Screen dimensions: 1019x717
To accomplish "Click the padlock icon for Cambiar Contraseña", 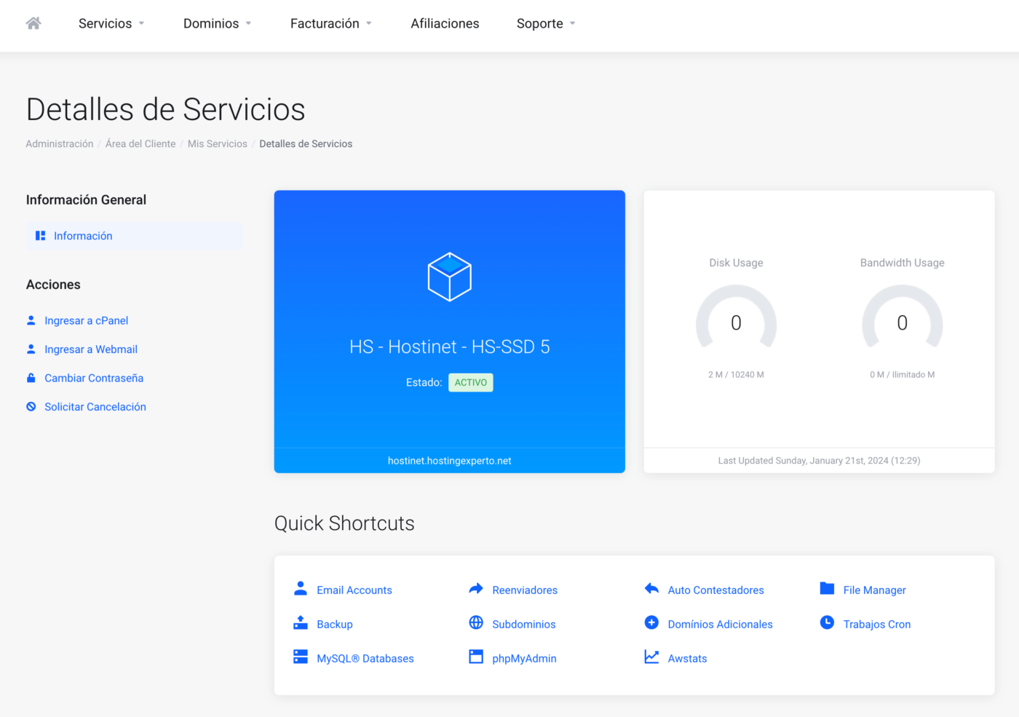I will click(x=31, y=378).
